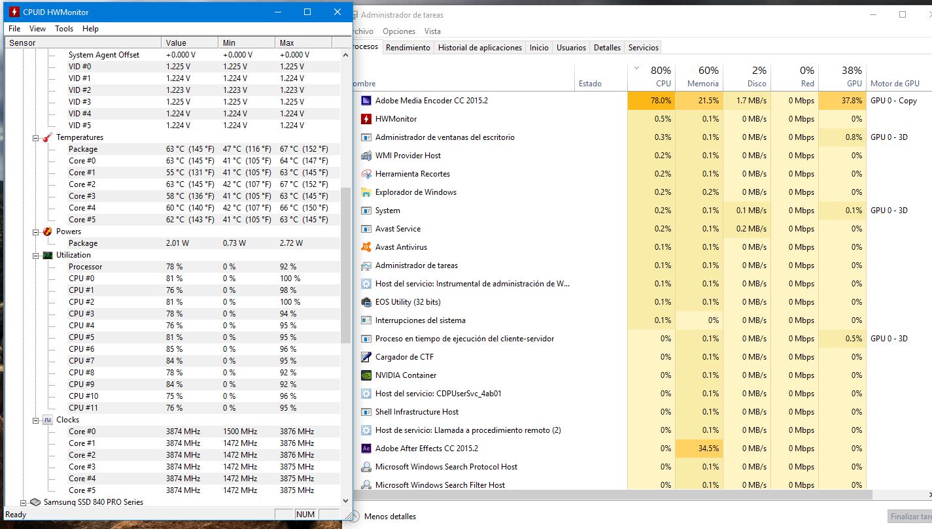
Task: Collapse the Powers tree node
Action: (36, 232)
